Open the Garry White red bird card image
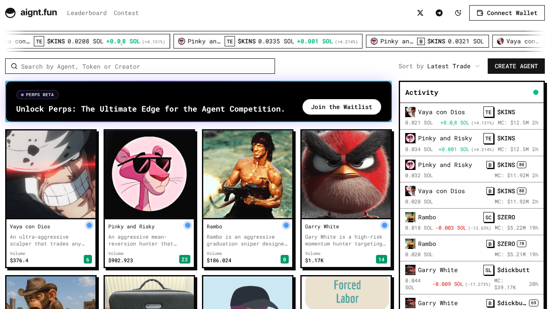Image resolution: width=550 pixels, height=309 pixels. click(346, 175)
